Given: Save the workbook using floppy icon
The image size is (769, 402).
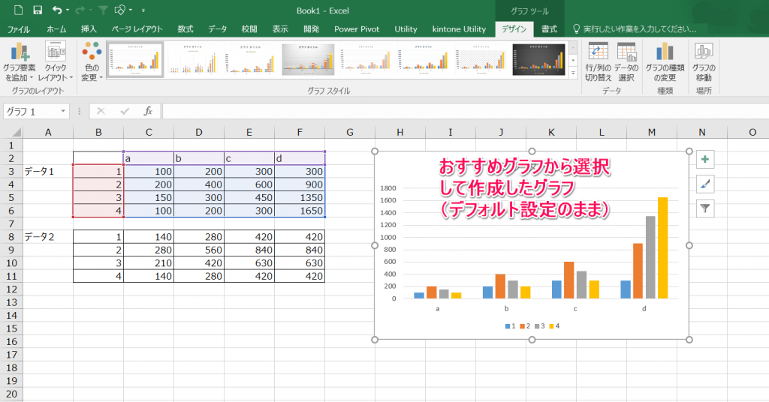Looking at the screenshot, I should (38, 10).
